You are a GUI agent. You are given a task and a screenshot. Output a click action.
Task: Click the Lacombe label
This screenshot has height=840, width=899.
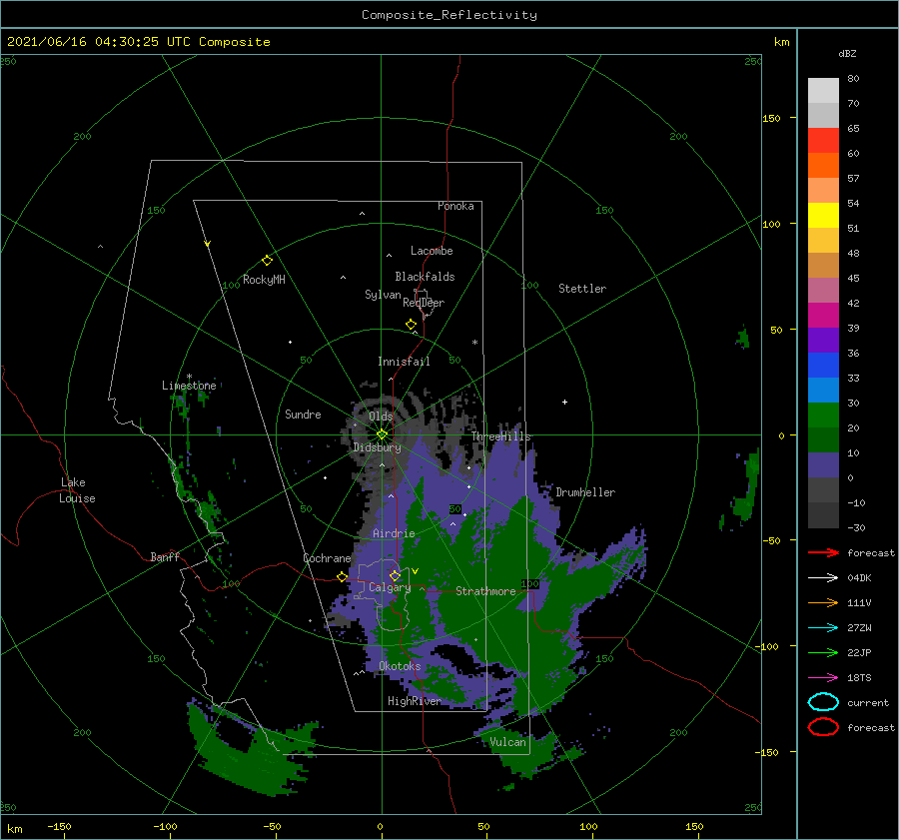tap(432, 251)
